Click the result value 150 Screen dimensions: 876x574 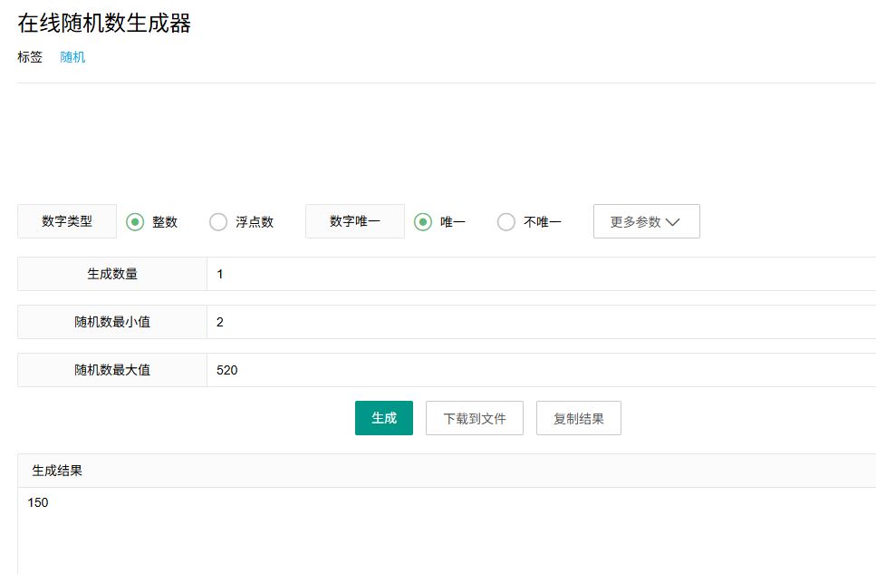(38, 502)
